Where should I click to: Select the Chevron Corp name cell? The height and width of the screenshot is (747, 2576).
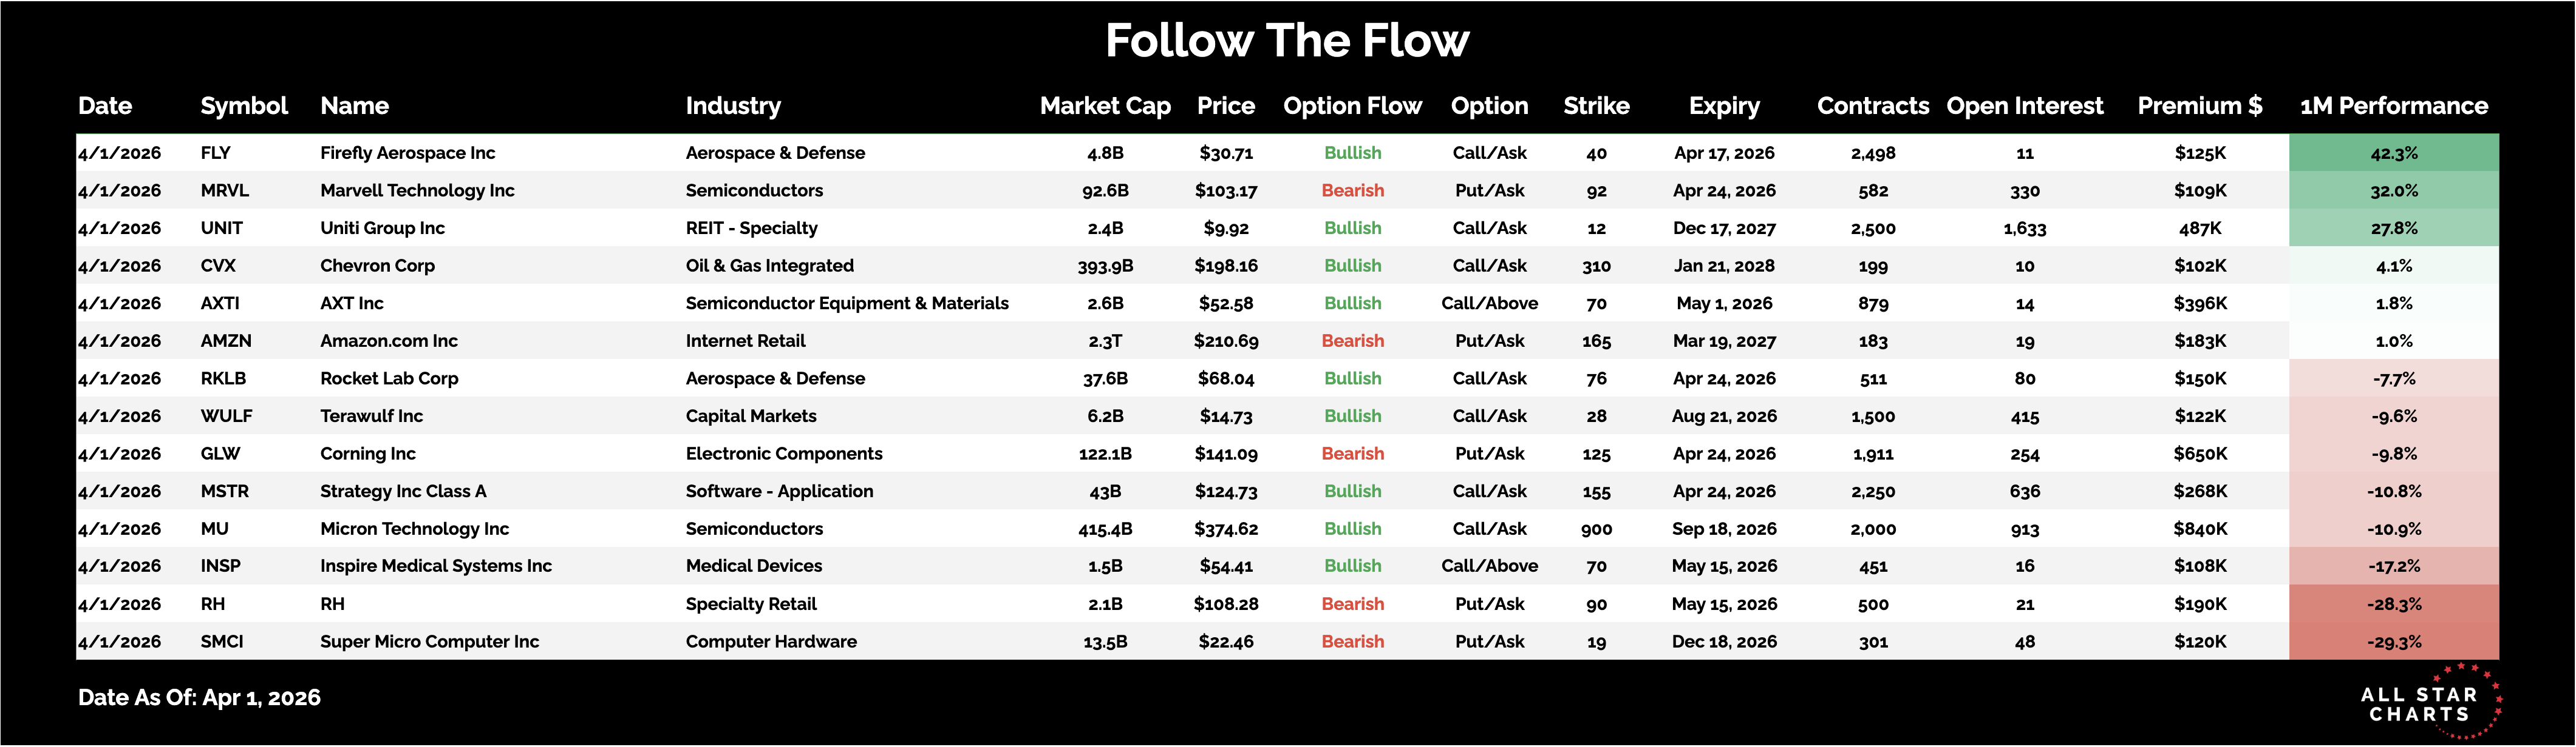pos(377,266)
